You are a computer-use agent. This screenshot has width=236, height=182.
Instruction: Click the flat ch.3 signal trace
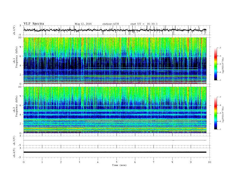coord(115,140)
